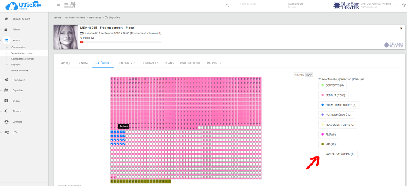
Task: Close the MEV-46035 event header panel
Action: (401, 28)
